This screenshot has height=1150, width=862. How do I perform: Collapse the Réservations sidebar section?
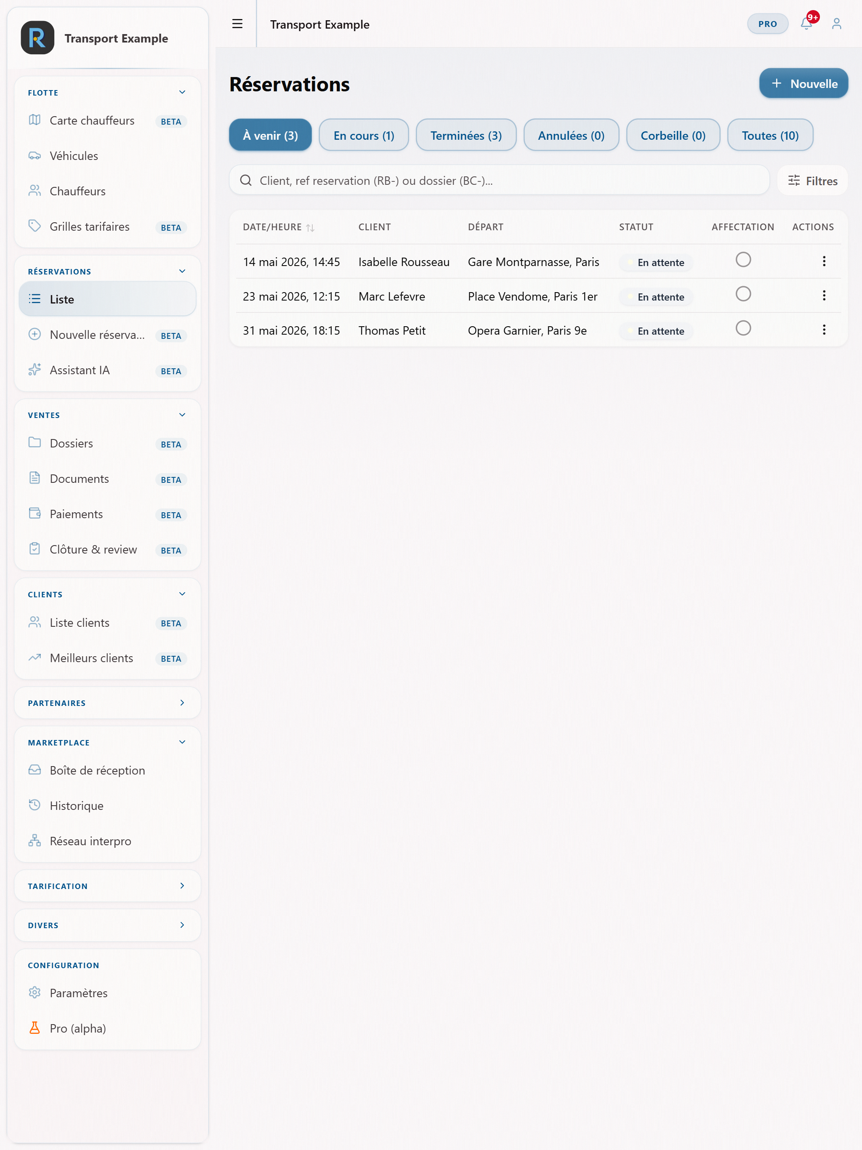182,271
